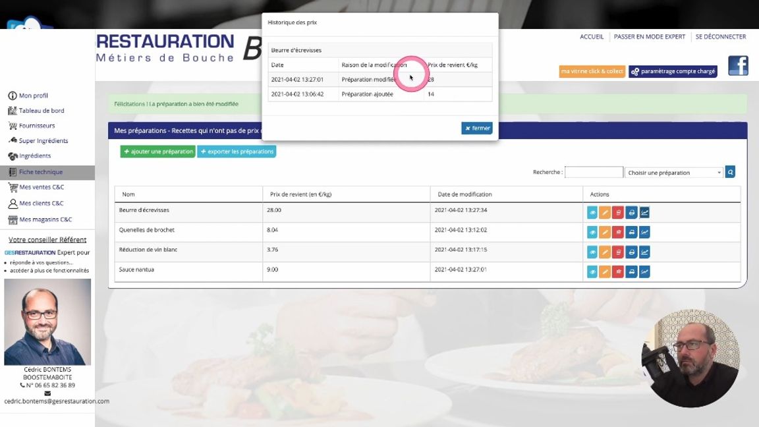Open price history chart for Beurre d'écrevisses

(x=644, y=213)
